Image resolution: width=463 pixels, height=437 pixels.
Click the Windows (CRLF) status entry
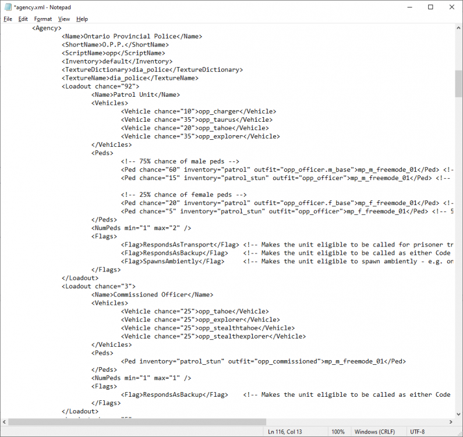click(x=374, y=432)
